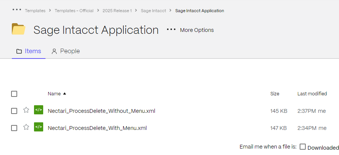Star Nectari_ProcessDelete_With_Menu.xml as favorite
This screenshot has width=339, height=155.
tap(26, 127)
